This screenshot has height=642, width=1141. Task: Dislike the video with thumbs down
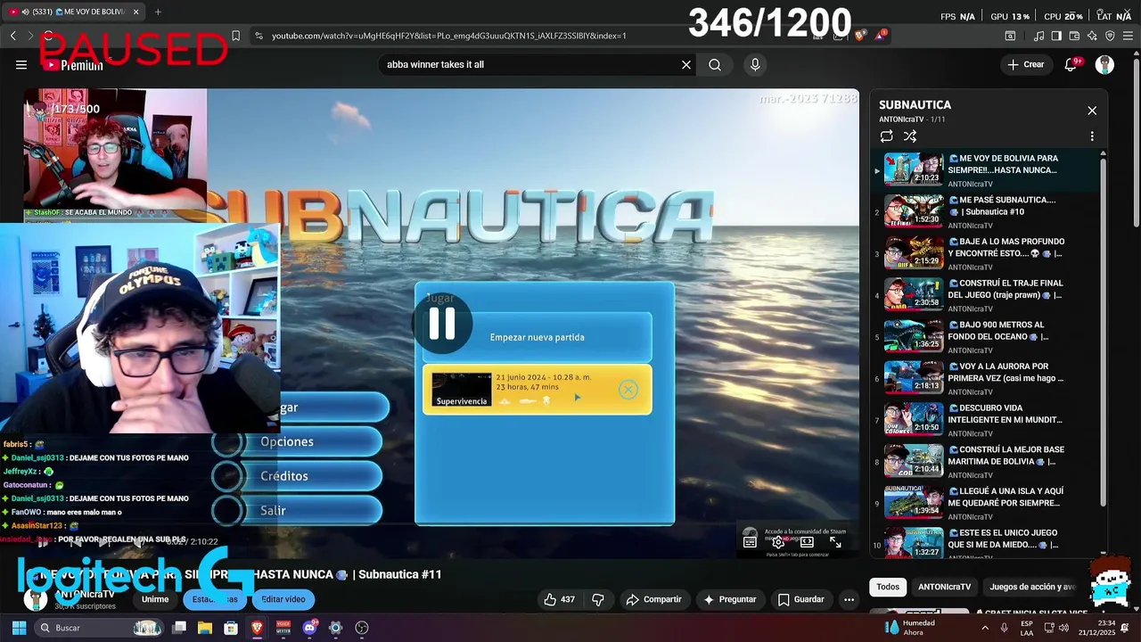click(598, 599)
